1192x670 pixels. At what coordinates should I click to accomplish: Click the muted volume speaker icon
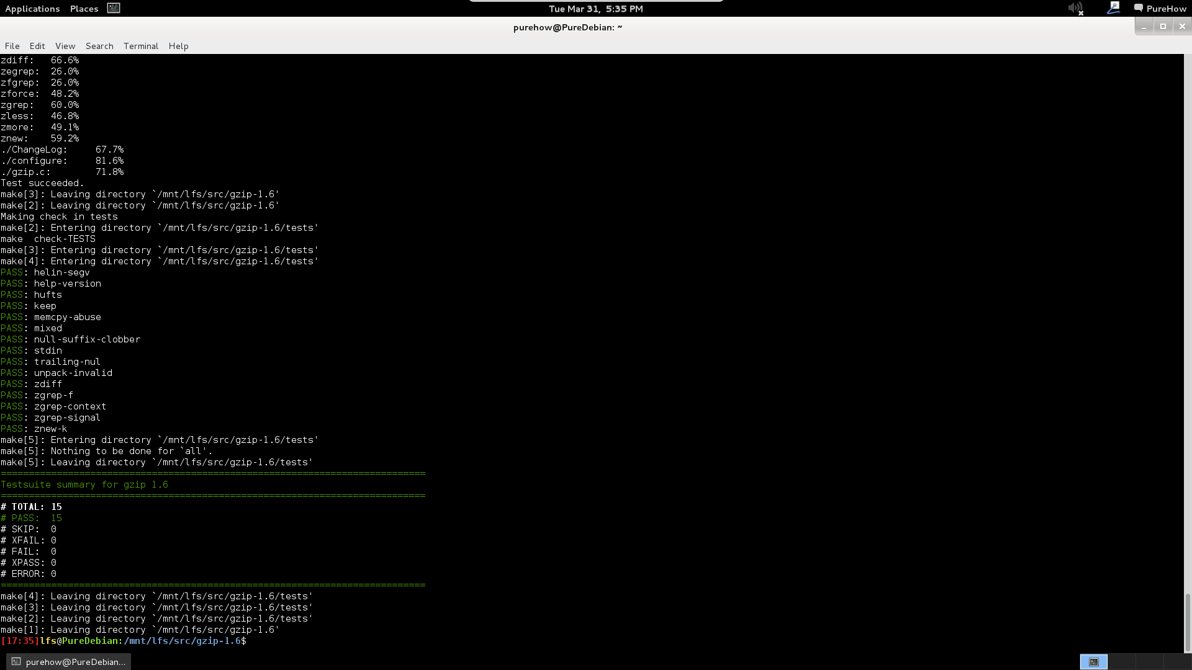click(x=1075, y=9)
